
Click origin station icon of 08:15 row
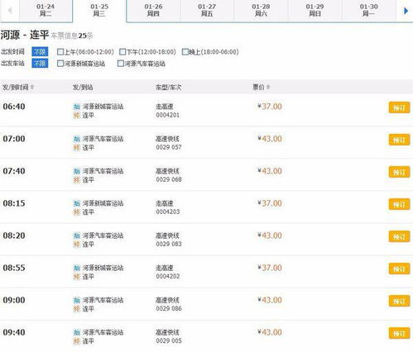pos(77,203)
